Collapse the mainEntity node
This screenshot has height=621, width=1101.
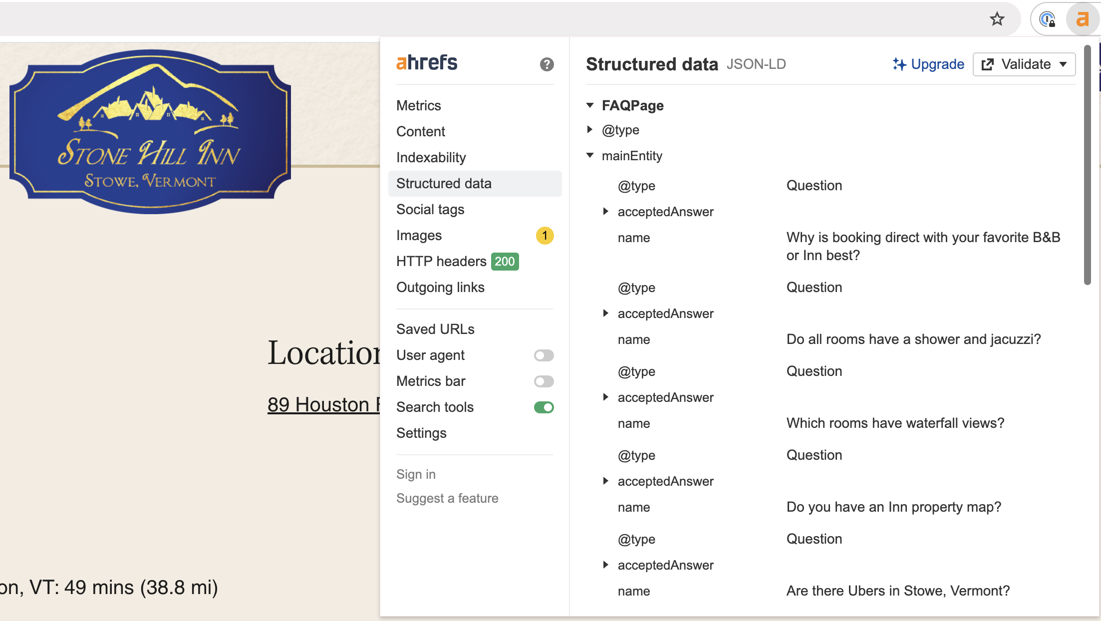coord(590,156)
